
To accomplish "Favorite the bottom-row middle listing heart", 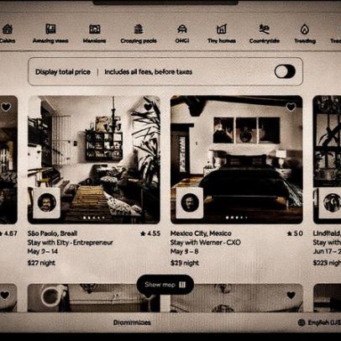I will 291,295.
